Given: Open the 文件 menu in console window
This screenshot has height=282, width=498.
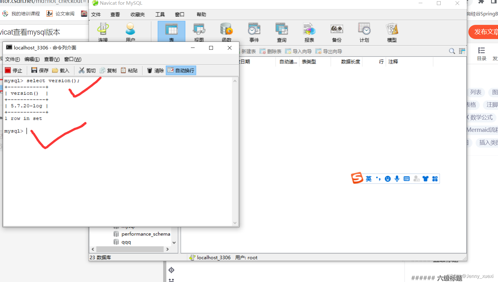Looking at the screenshot, I should pos(13,59).
